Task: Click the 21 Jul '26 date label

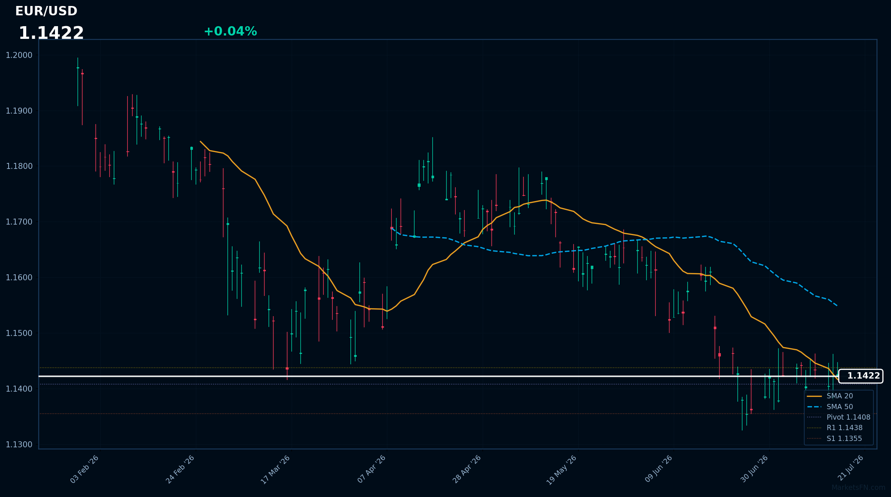Action: point(851,468)
